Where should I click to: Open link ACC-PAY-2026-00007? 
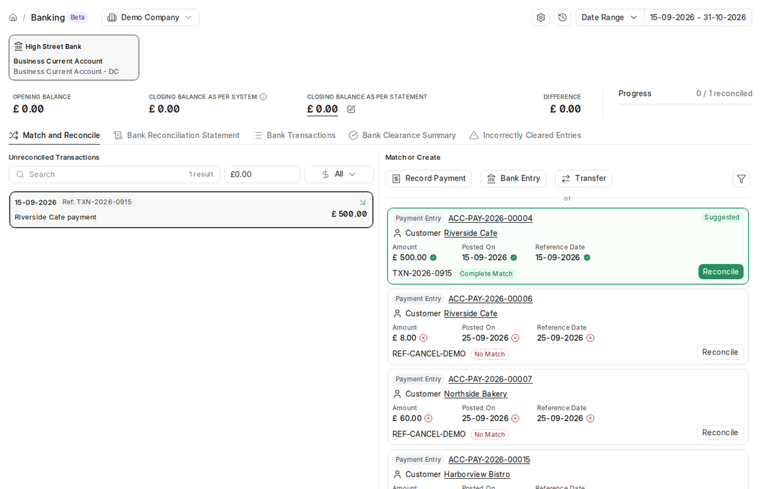(x=490, y=380)
